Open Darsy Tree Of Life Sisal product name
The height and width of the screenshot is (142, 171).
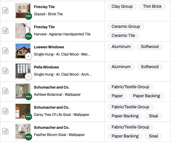(61, 115)
